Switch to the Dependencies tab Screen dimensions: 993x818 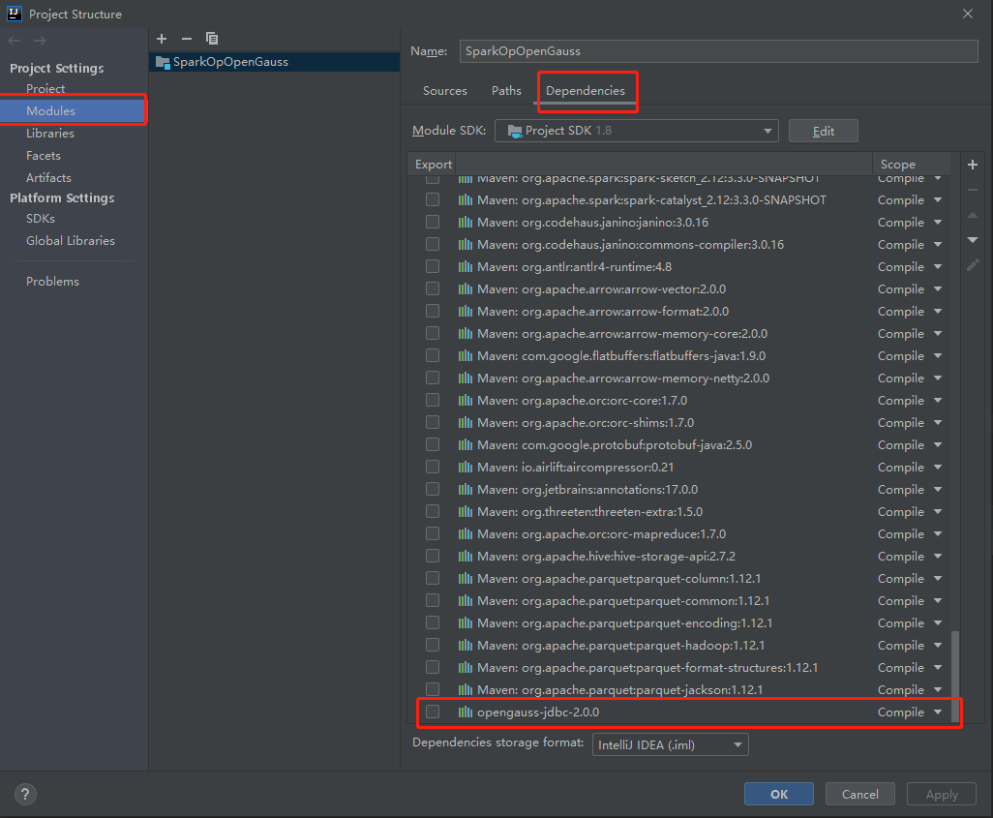coord(586,91)
